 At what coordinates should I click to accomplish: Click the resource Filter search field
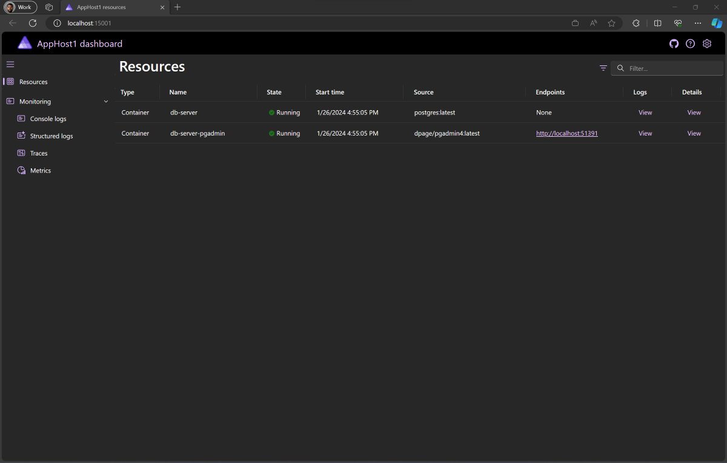coord(666,68)
